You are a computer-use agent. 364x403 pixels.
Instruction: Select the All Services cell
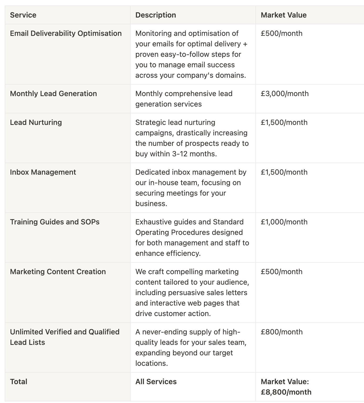click(x=193, y=387)
